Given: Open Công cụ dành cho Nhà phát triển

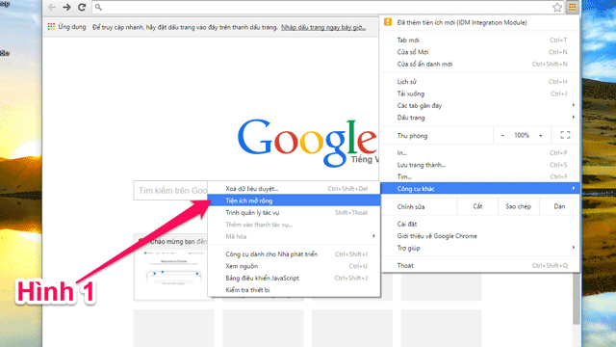Looking at the screenshot, I should [x=294, y=254].
